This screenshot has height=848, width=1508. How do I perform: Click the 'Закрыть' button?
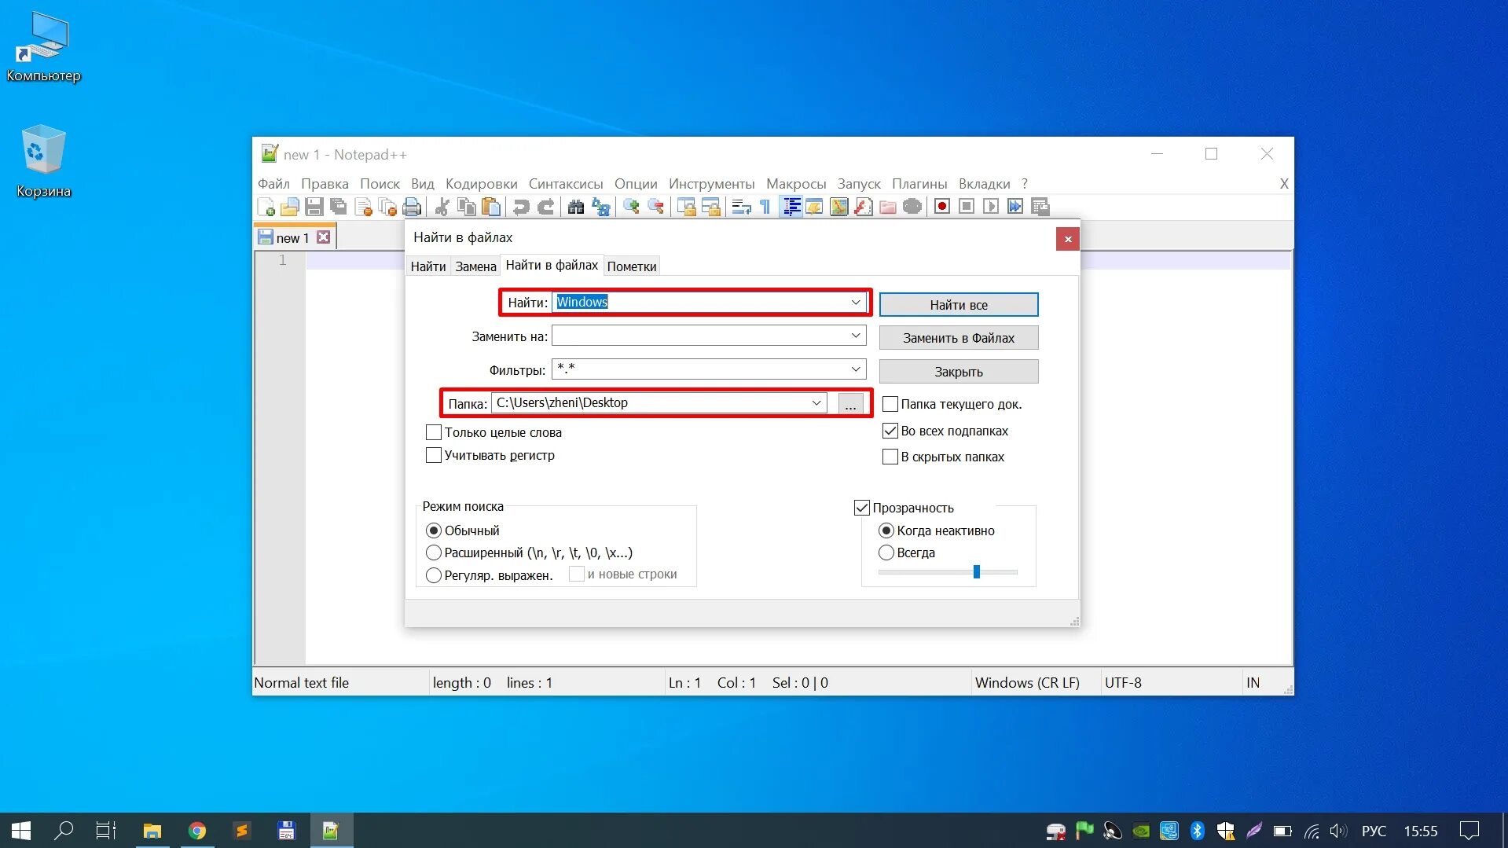pyautogui.click(x=959, y=372)
